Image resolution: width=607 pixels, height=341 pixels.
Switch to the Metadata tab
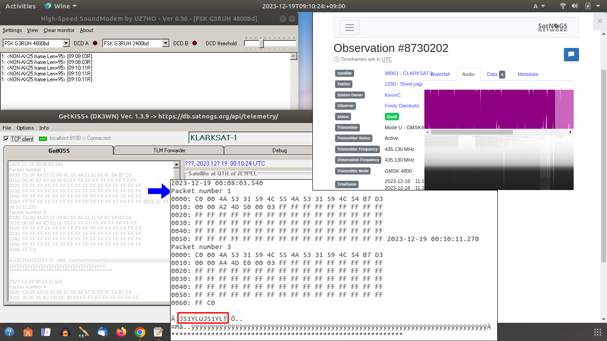click(x=527, y=74)
